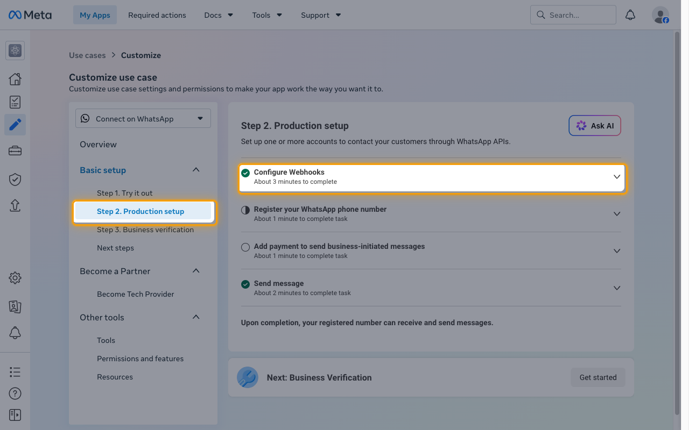Go back to Use cases breadcrumb
The image size is (689, 430).
coord(87,55)
